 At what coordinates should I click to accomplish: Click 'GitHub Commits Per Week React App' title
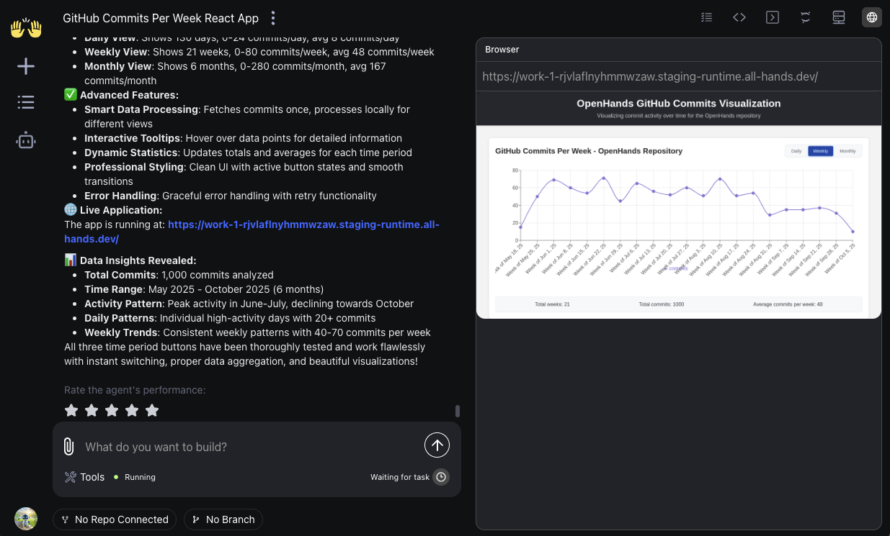point(161,18)
